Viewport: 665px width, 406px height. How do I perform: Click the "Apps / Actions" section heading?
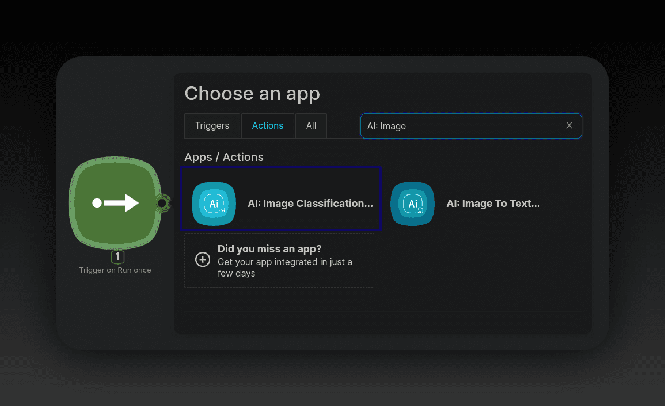[224, 158]
